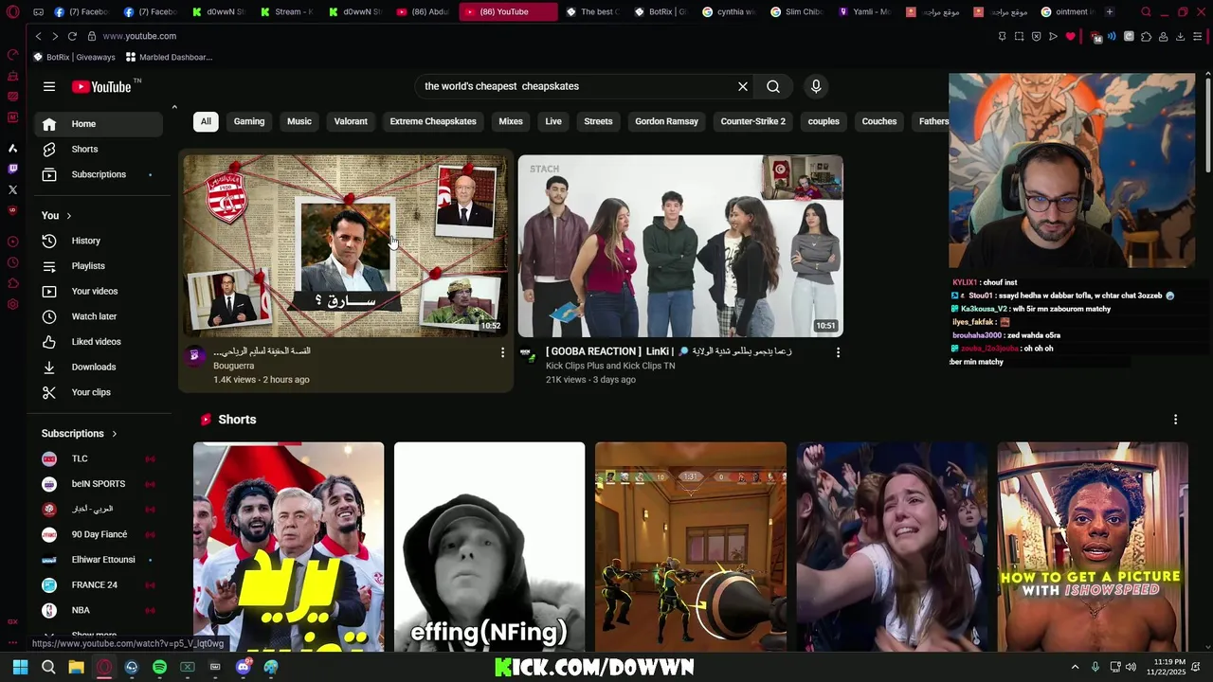1213x682 pixels.
Task: Select the All filter chip
Action: [206, 121]
